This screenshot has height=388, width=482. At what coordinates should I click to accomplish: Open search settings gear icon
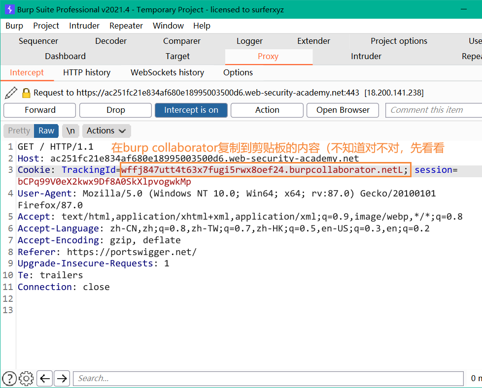pos(26,378)
